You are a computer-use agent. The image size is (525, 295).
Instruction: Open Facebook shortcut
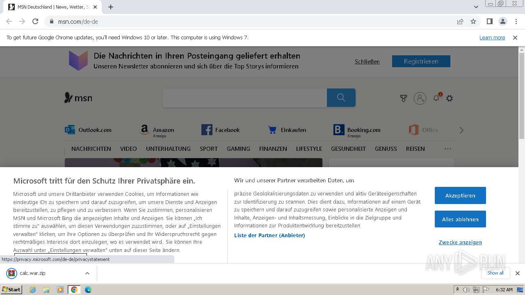click(221, 130)
